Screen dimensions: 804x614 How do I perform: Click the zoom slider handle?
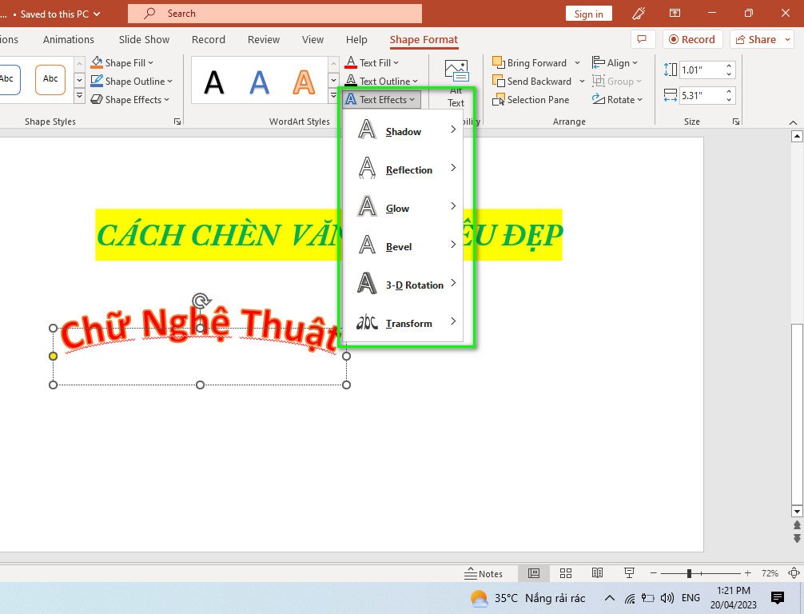[689, 573]
